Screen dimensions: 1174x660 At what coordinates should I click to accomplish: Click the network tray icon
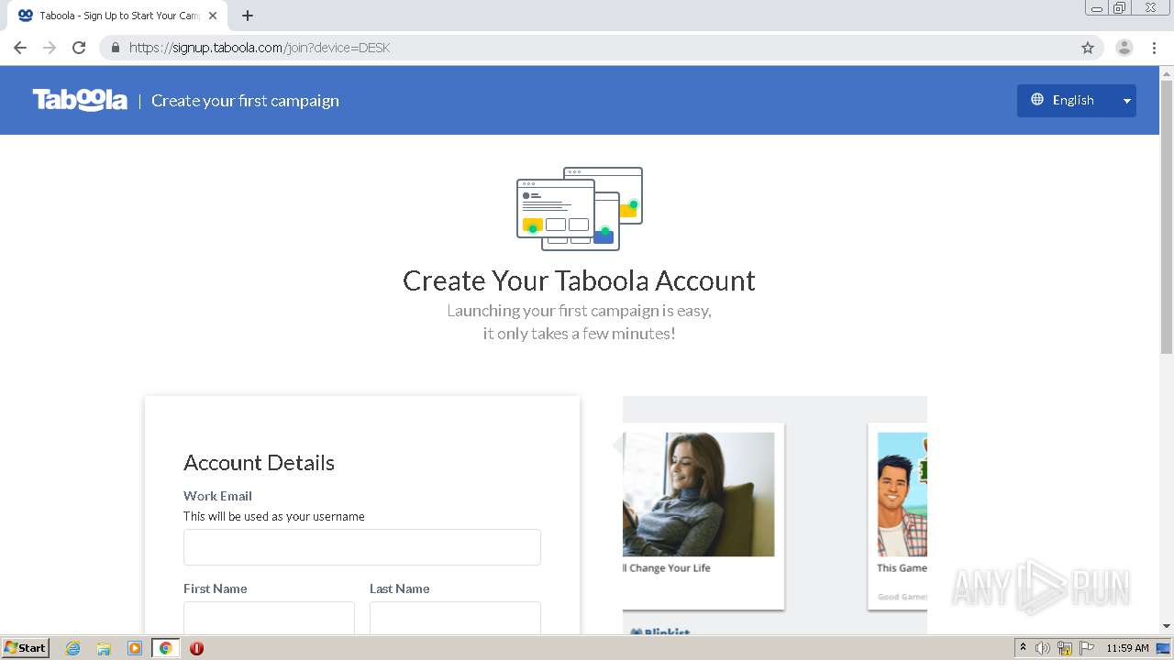pos(1065,648)
